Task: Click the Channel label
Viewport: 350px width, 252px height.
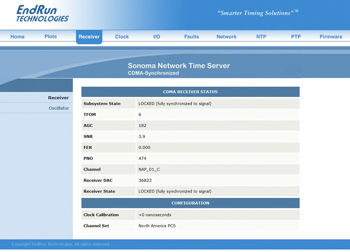Action: 92,169
